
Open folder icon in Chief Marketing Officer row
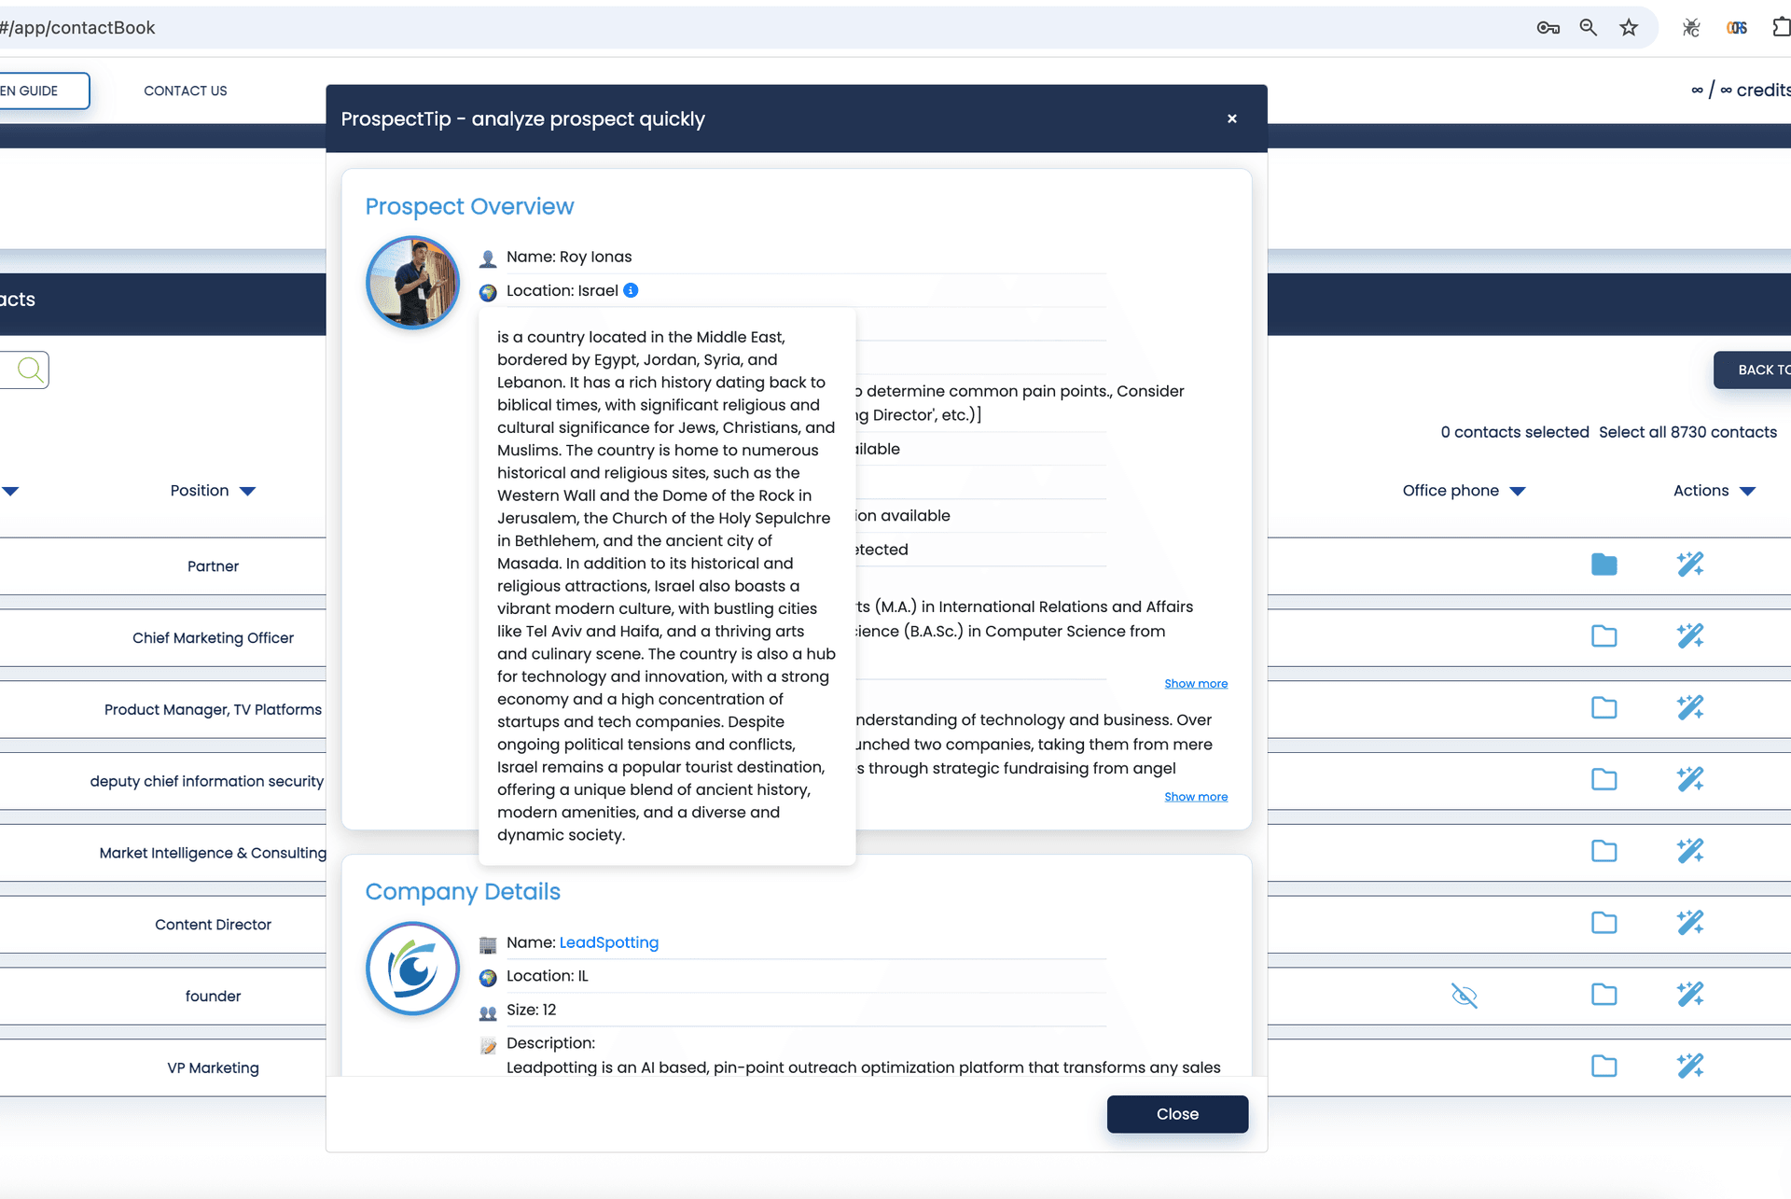[1604, 636]
